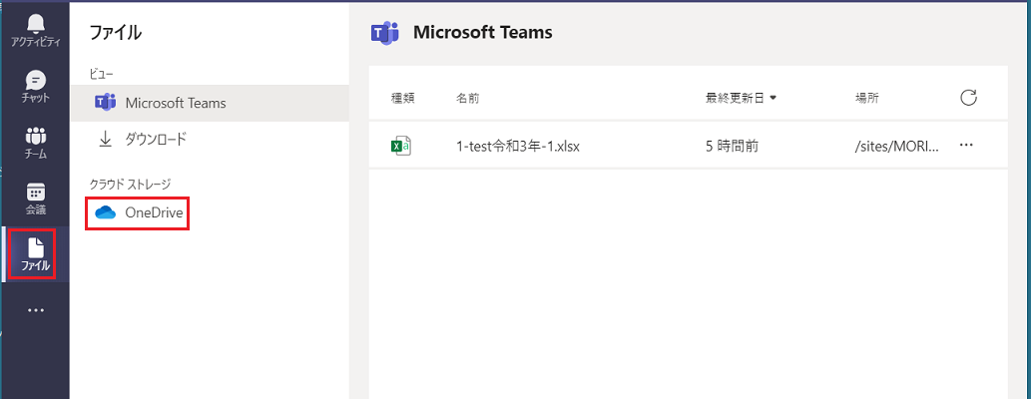Open more options for 1-test令和3年-1.xlsx
This screenshot has height=399, width=1031.
click(x=966, y=146)
